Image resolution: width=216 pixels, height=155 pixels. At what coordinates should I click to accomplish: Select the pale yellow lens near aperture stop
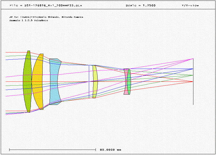(x=95, y=82)
